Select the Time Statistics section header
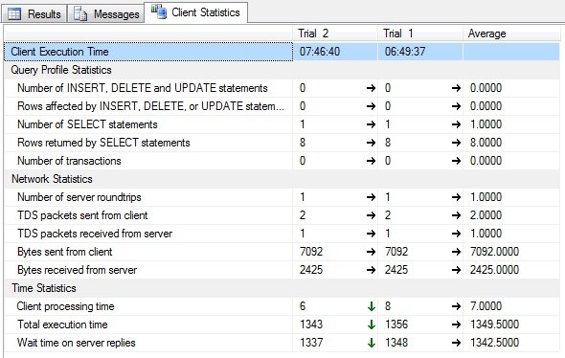Screen dimensions: 565x358 click(44, 288)
